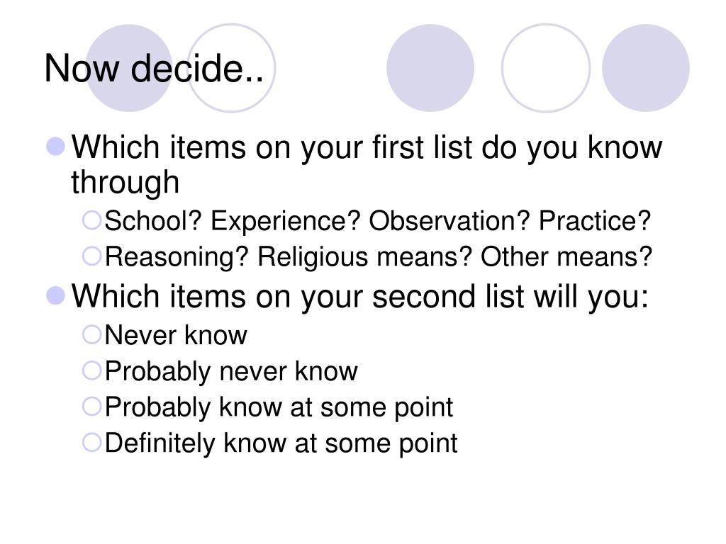Select the filled bullet before 'Which items on your first list'
726x544 pixels.
point(55,147)
